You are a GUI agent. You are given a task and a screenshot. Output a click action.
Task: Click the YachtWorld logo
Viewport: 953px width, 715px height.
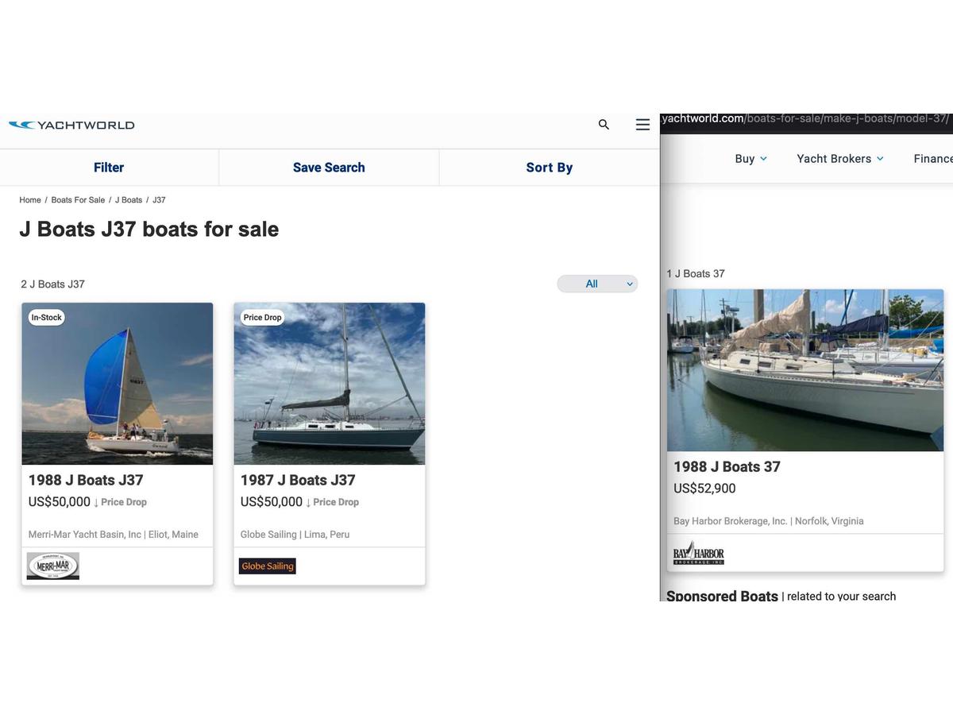(71, 125)
